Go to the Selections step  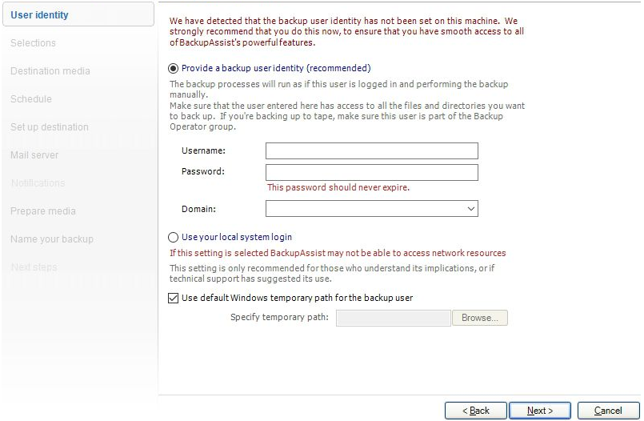(x=34, y=43)
